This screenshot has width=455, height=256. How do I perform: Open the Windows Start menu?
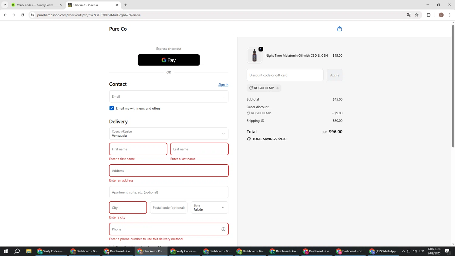pyautogui.click(x=5, y=251)
